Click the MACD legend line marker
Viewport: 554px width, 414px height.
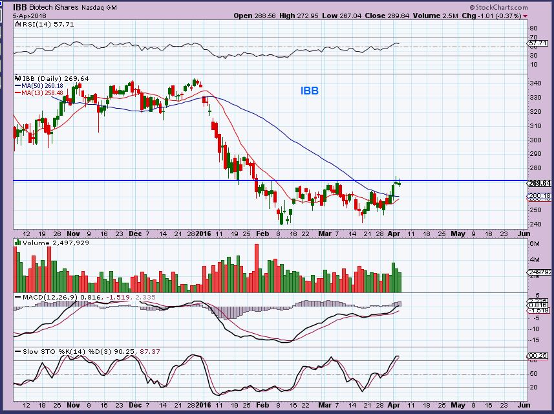[17, 298]
